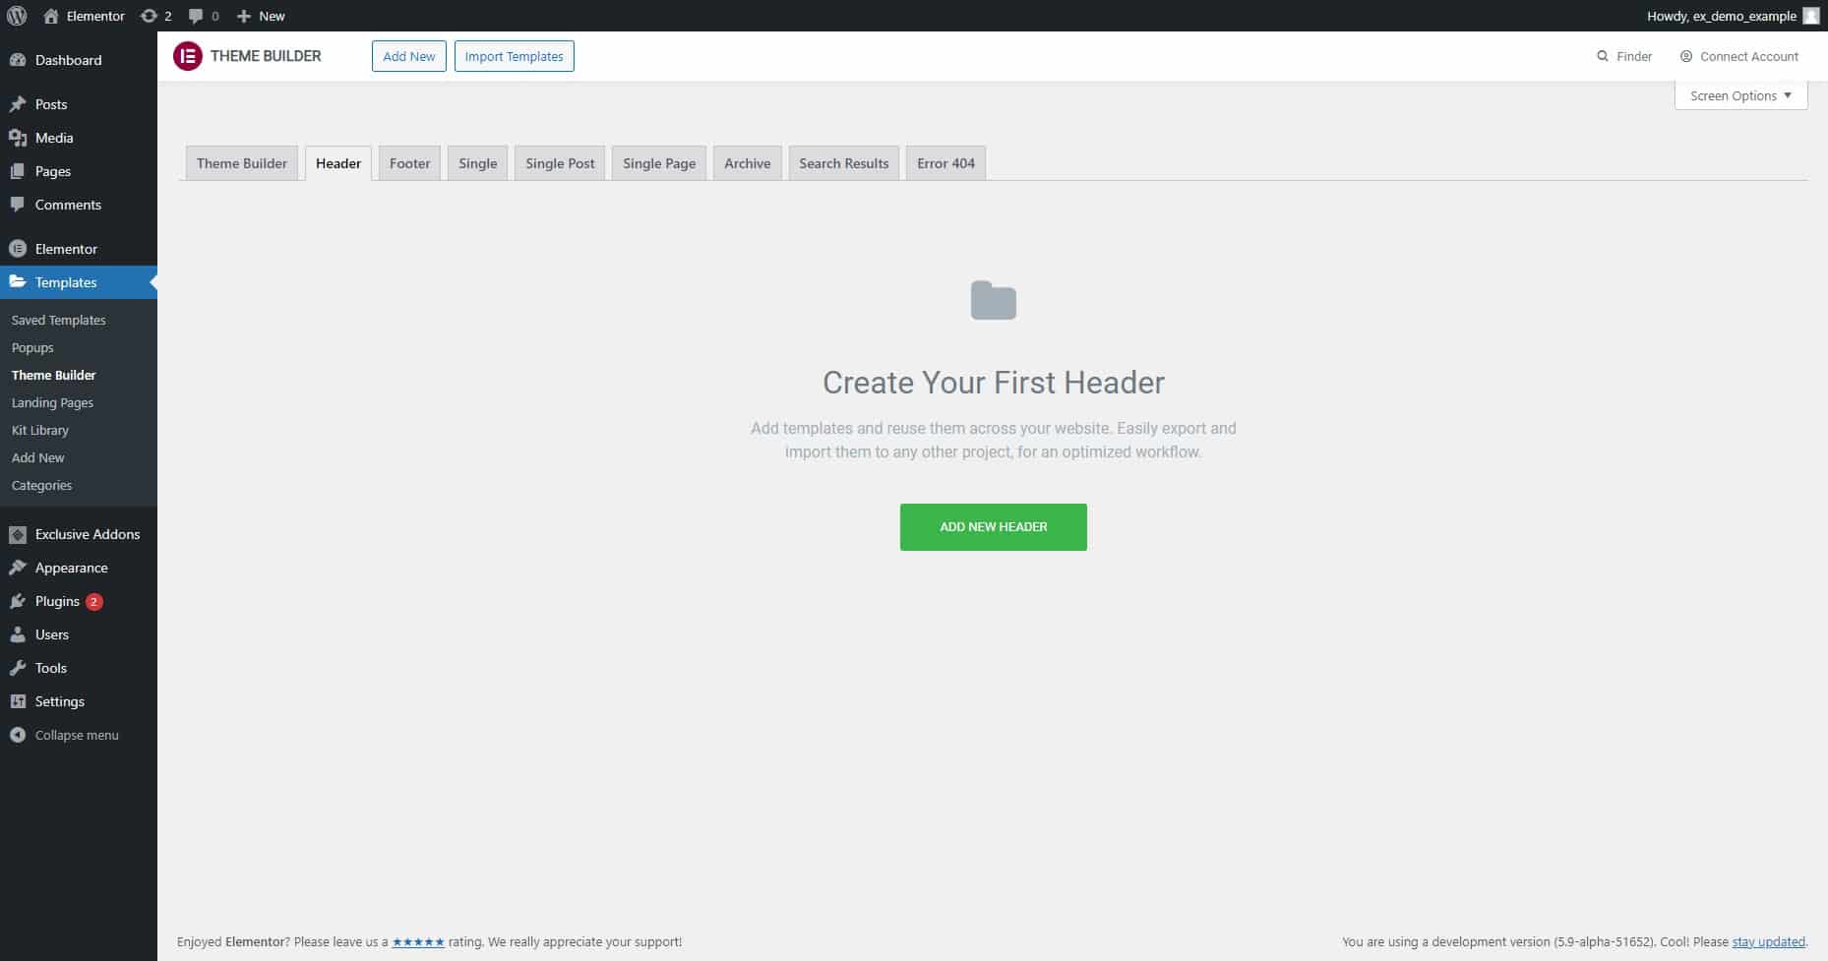Viewport: 1828px width, 961px height.
Task: Click the Pages icon in sidebar
Action: coord(18,171)
